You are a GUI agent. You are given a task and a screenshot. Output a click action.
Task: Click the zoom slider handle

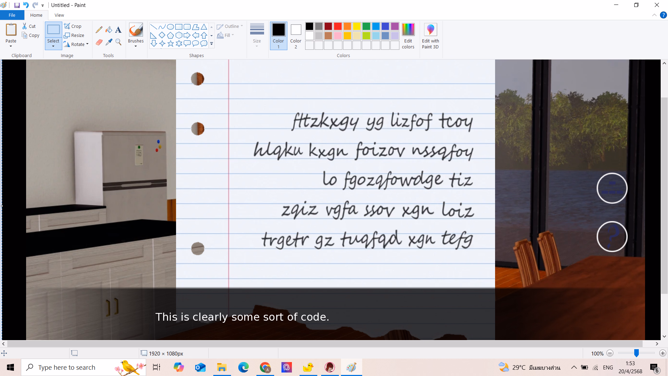point(636,353)
